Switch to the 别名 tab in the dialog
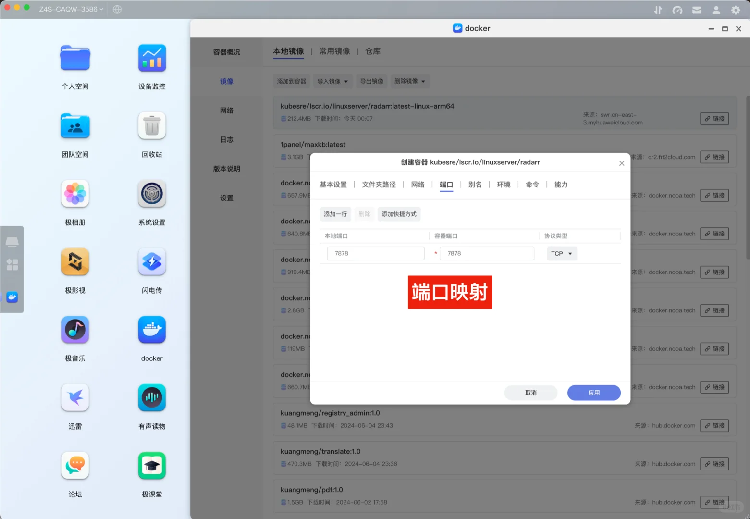 point(475,185)
